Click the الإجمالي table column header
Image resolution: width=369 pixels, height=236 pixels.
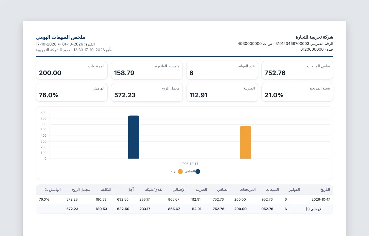click(179, 190)
